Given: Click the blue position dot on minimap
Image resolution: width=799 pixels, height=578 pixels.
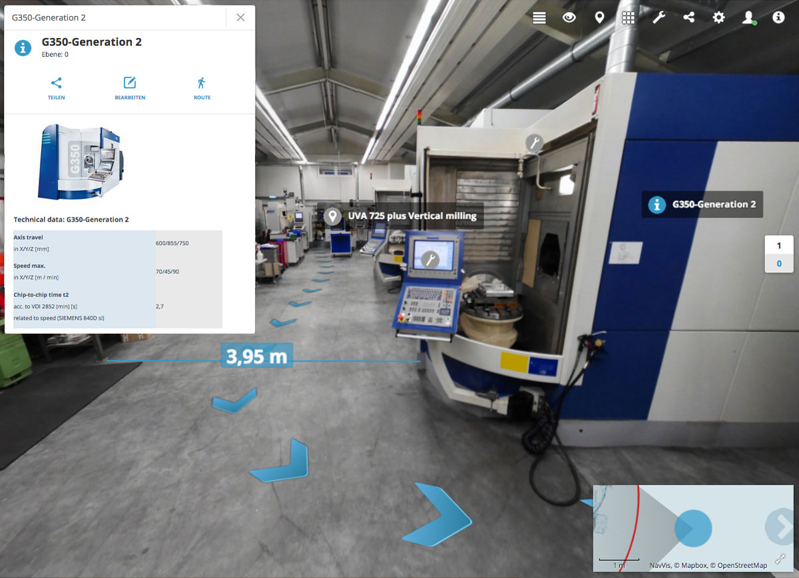Looking at the screenshot, I should click(x=693, y=529).
